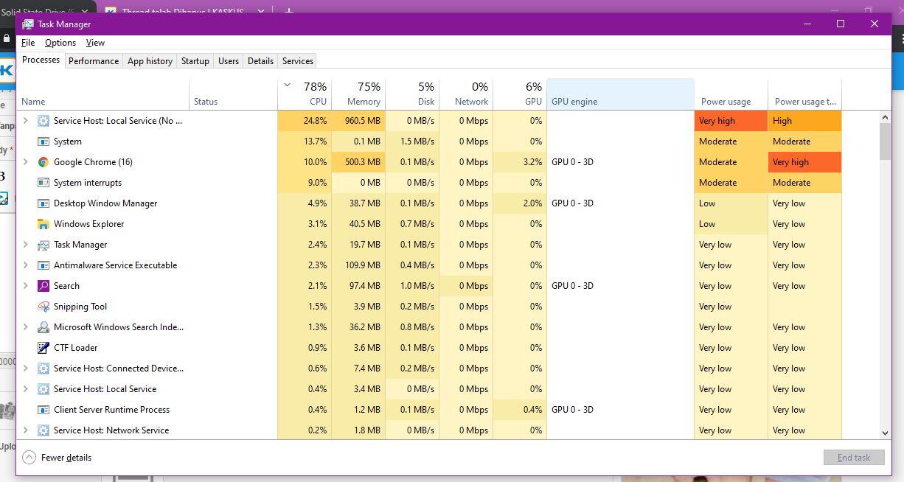Viewport: 904px width, 482px height.
Task: Sort by the Memory column header
Action: tap(358, 94)
